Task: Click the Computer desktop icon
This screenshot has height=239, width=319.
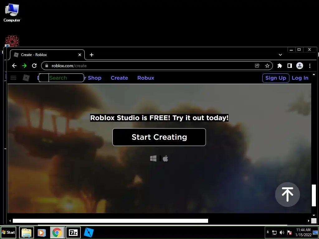Action: (12, 13)
